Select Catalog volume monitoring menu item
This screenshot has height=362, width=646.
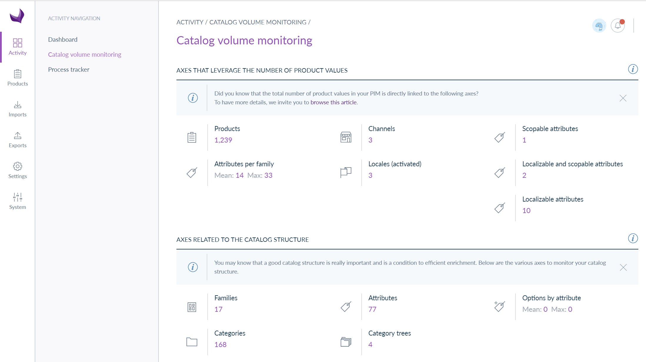[x=84, y=55]
